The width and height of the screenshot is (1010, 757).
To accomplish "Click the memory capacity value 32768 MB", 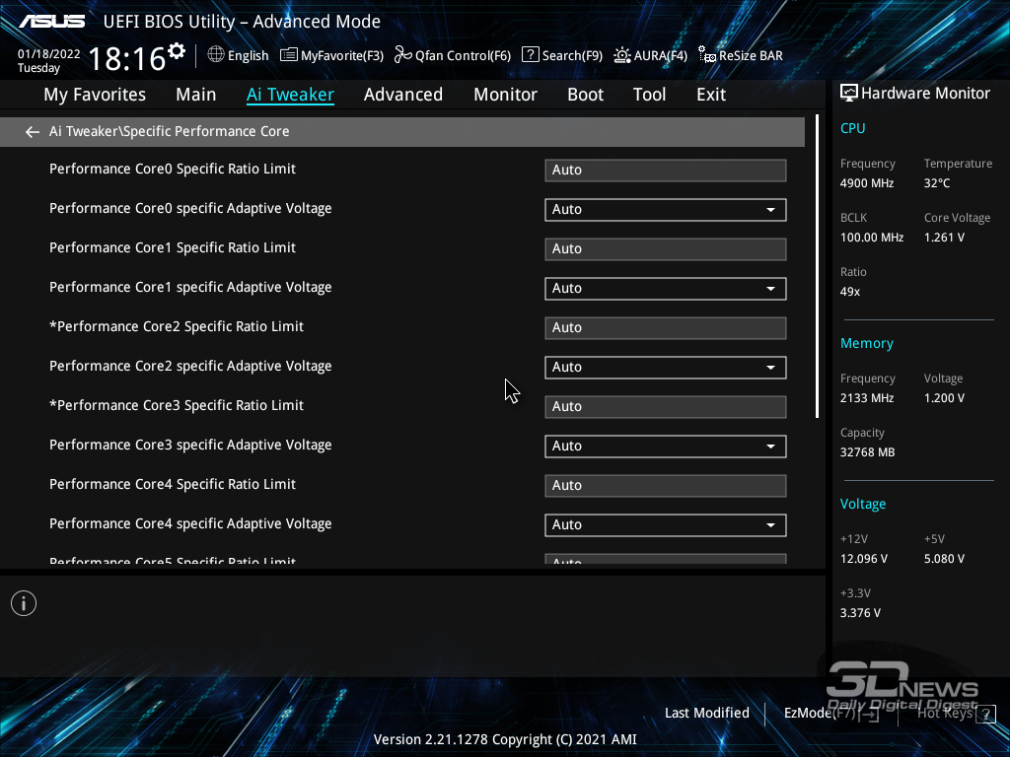I will (868, 452).
